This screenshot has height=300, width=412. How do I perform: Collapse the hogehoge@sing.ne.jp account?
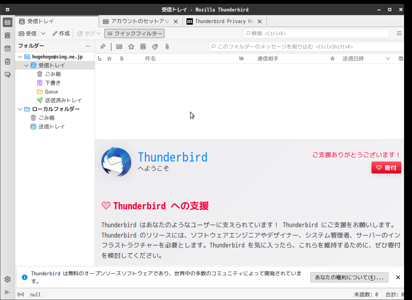(20, 57)
